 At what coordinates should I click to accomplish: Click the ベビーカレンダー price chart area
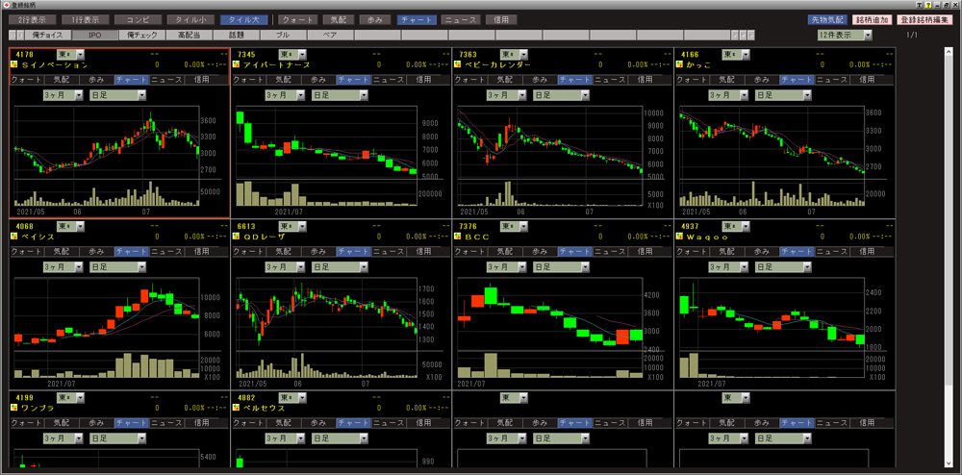(x=550, y=142)
